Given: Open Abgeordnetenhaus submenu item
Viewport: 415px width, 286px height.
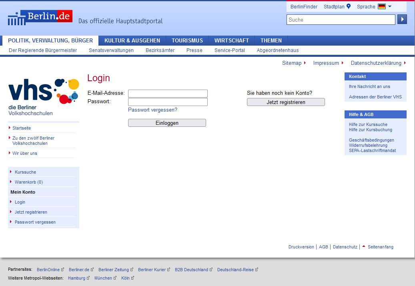Looking at the screenshot, I should [278, 50].
